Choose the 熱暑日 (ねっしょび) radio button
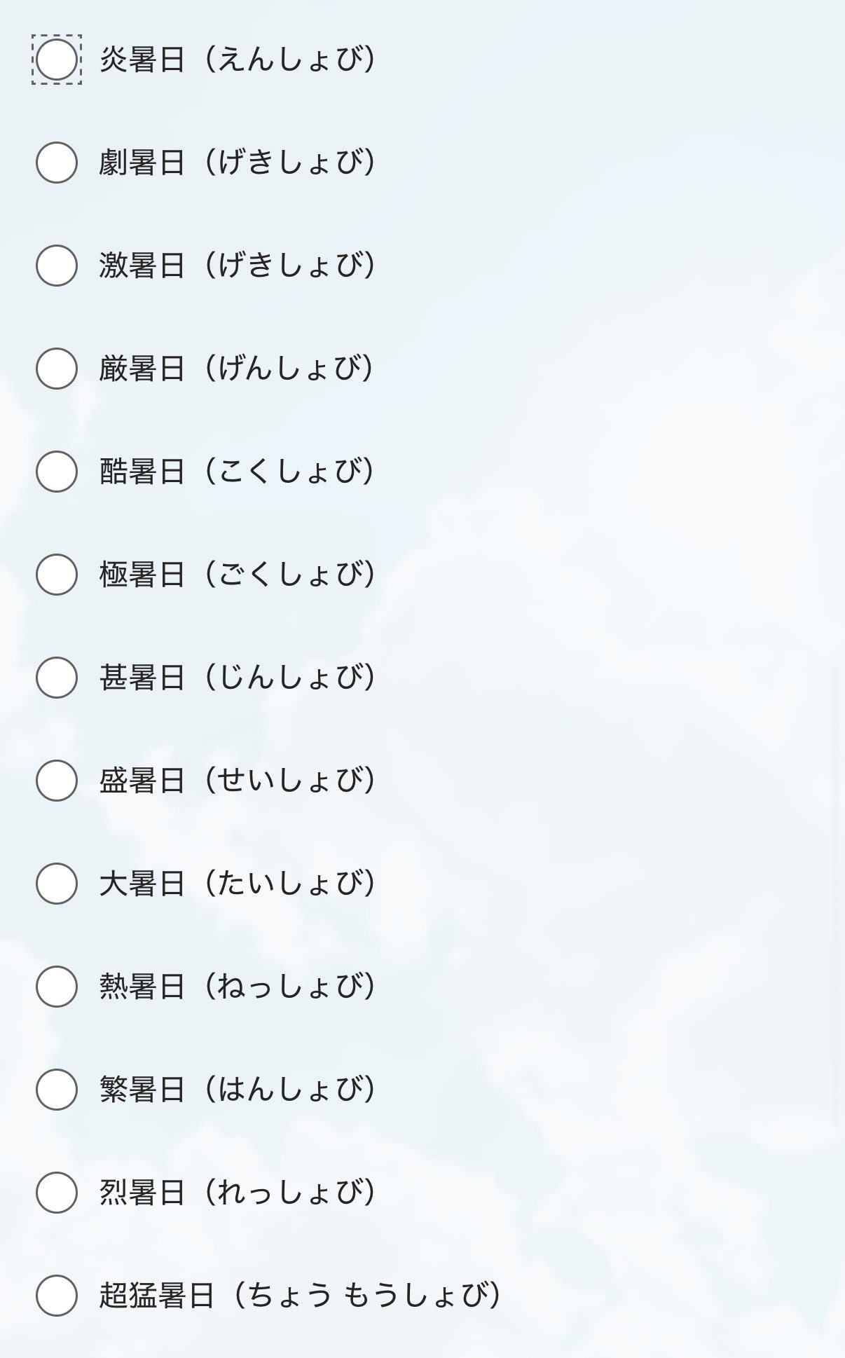The width and height of the screenshot is (845, 1358). tap(56, 987)
